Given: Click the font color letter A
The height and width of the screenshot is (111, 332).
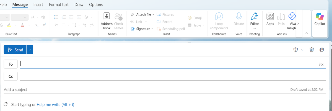Looking at the screenshot, I should tap(22, 25).
